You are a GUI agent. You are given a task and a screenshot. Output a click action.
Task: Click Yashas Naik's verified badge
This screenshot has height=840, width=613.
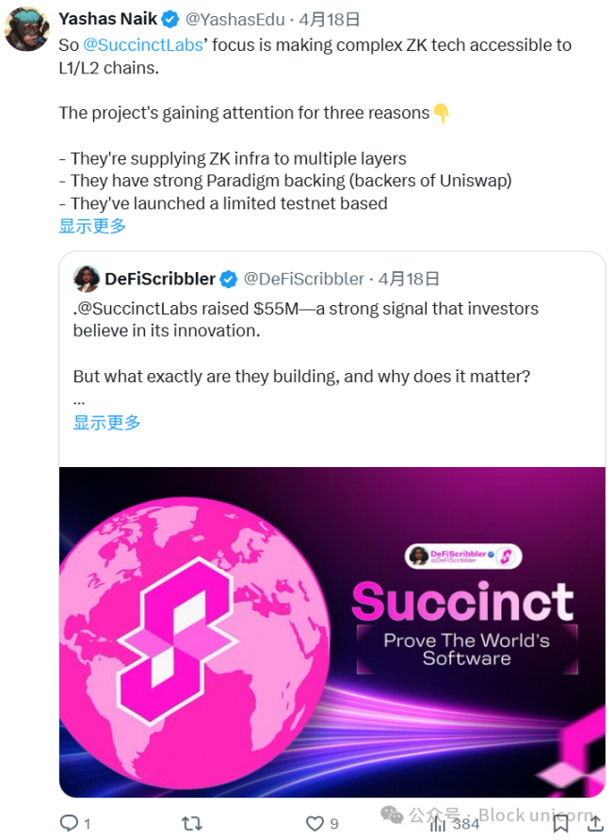click(x=169, y=20)
